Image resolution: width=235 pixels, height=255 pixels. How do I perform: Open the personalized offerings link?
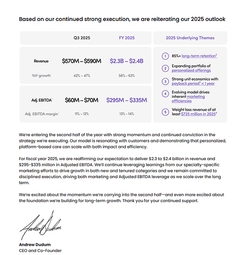pos(191,70)
